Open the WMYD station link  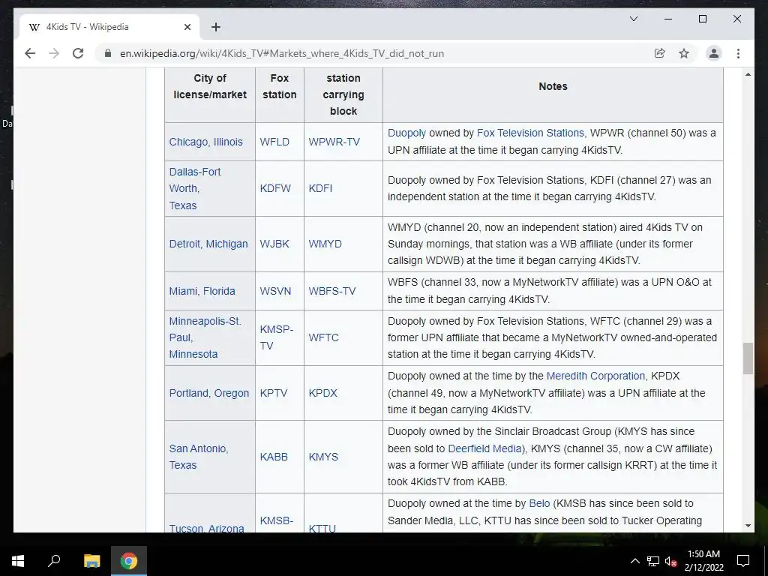click(325, 244)
